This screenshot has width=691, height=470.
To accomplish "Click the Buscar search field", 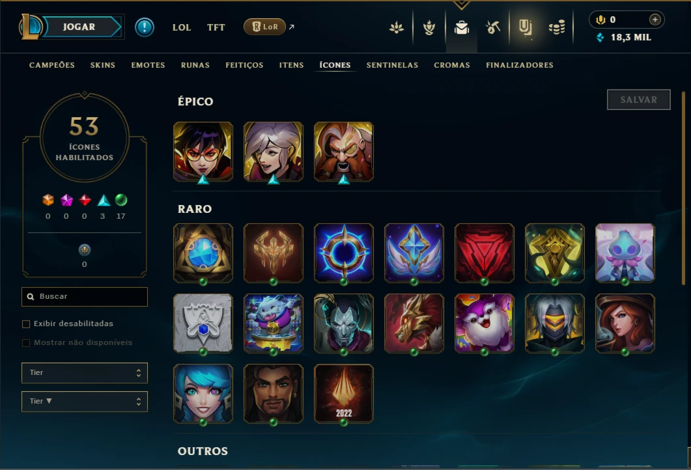I will [85, 296].
